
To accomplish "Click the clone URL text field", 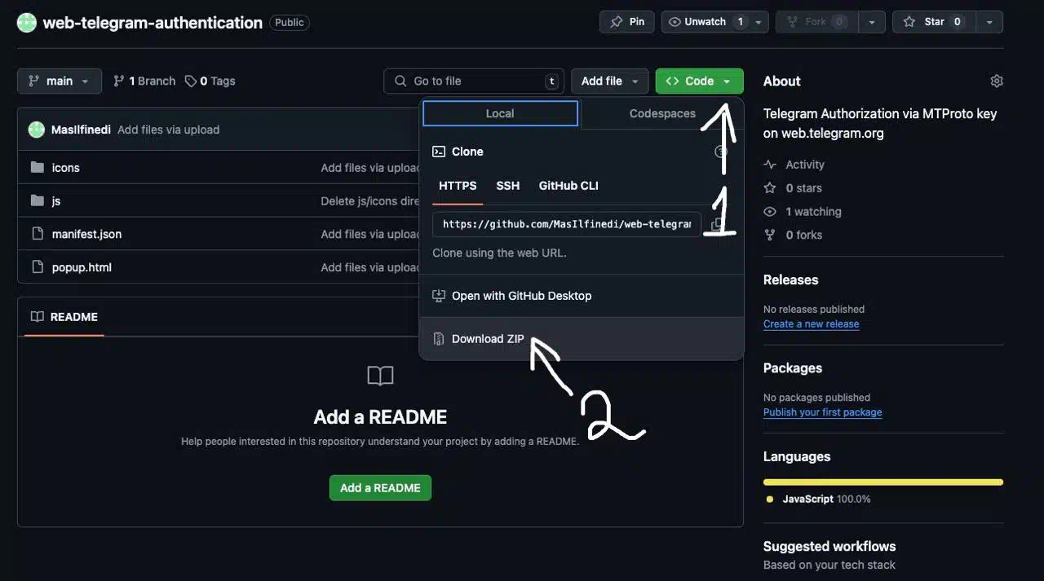I will pyautogui.click(x=567, y=223).
